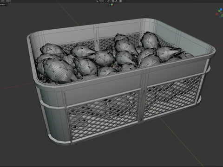Toggle the proportional editing icon
This screenshot has width=223, height=167.
coord(120,1)
